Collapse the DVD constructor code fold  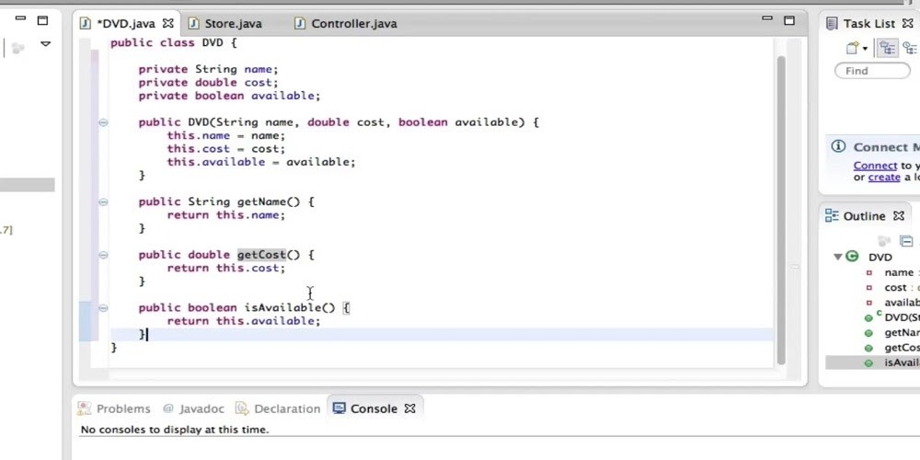pos(103,122)
